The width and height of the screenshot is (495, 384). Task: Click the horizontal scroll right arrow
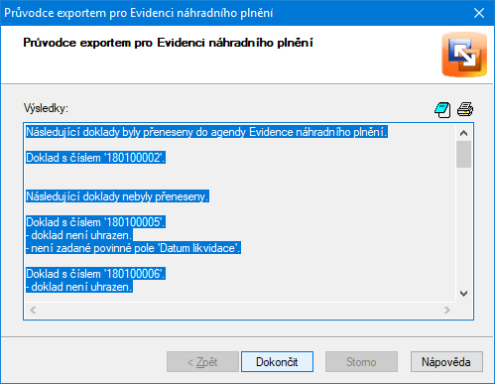pos(447,311)
